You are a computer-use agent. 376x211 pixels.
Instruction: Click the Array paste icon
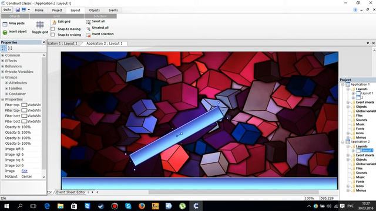click(x=5, y=24)
